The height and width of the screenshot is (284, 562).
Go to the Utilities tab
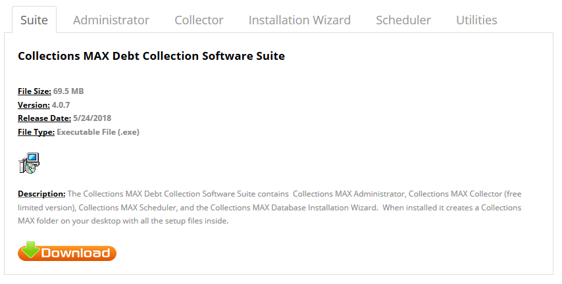[476, 20]
